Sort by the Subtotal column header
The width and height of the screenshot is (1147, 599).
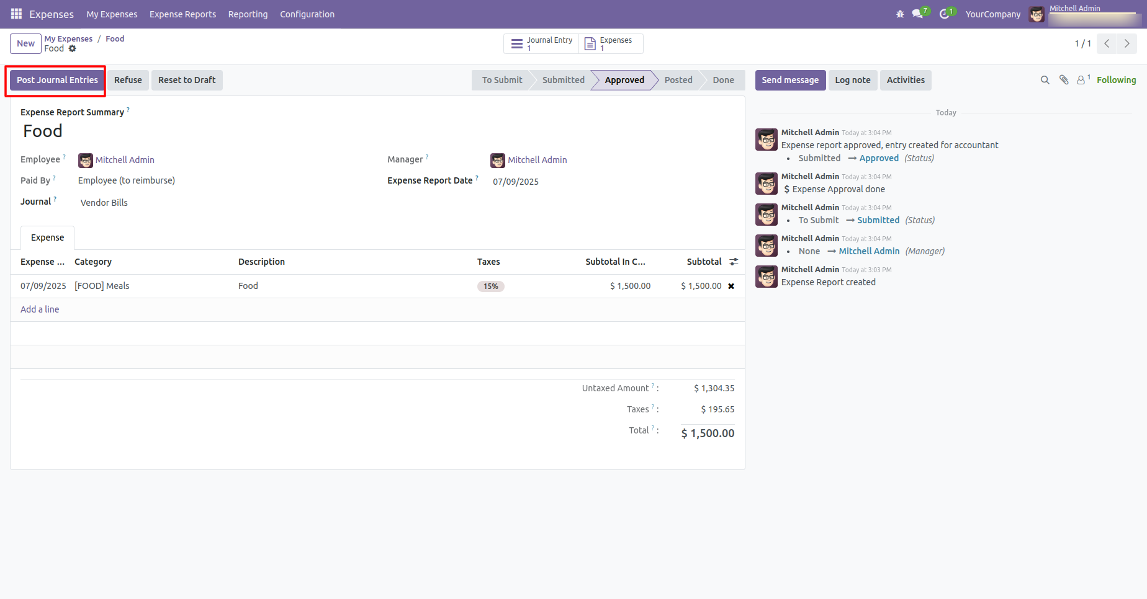tap(704, 262)
